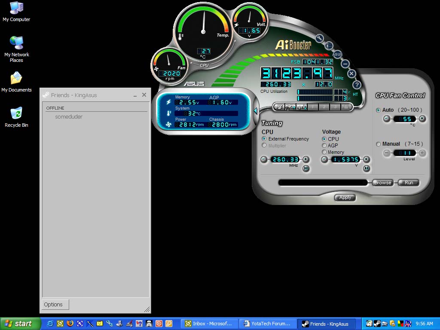Image resolution: width=440 pixels, height=330 pixels.
Task: Choose Auto CPU fan control
Action: 378,110
